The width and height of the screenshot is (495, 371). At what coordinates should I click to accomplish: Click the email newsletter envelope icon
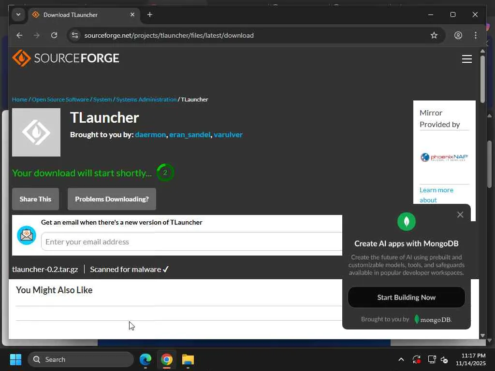pyautogui.click(x=27, y=235)
